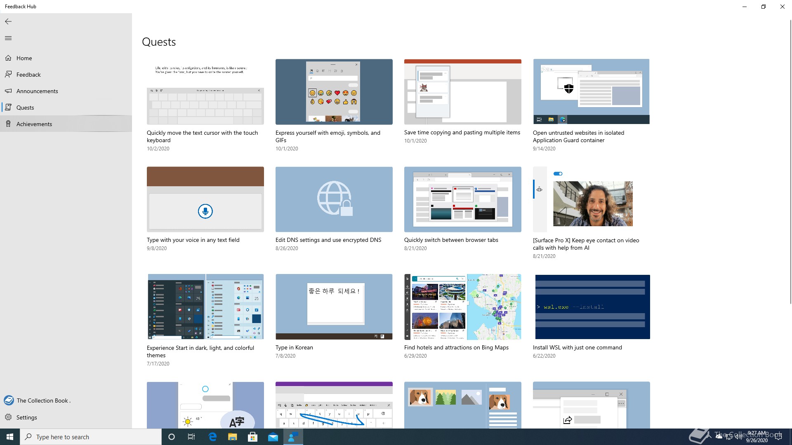The width and height of the screenshot is (792, 445).
Task: Open The Collection Book account profile
Action: click(x=66, y=400)
